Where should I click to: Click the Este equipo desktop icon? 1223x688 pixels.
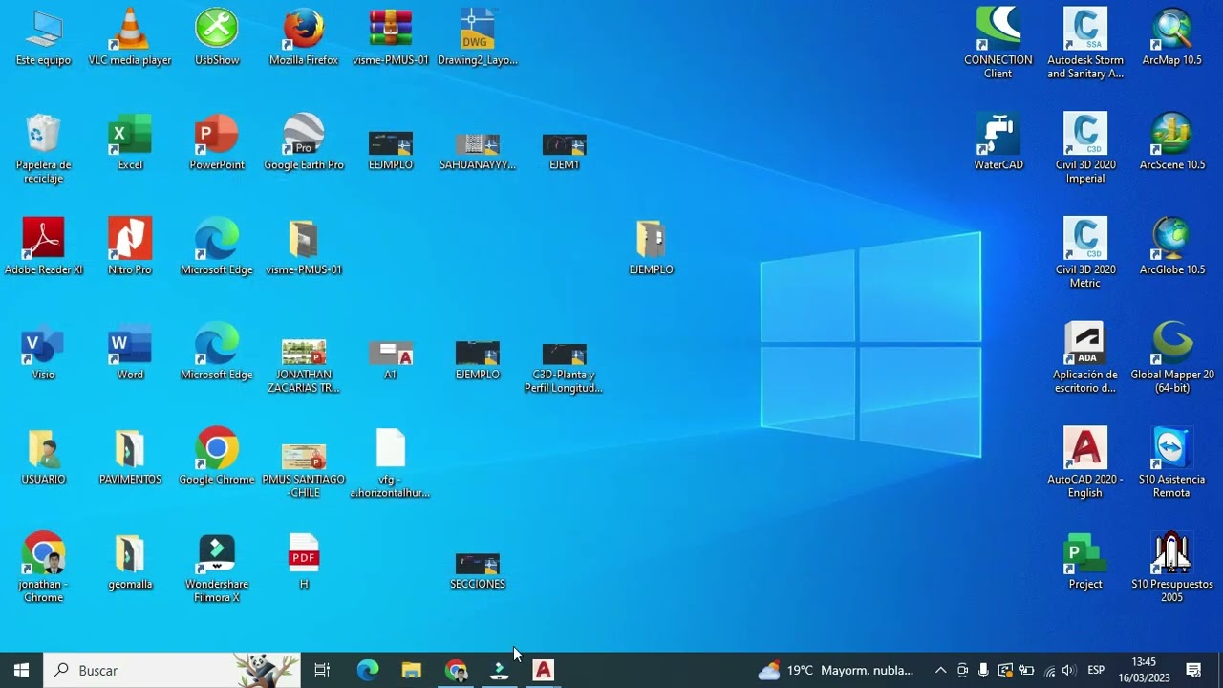[x=44, y=37]
